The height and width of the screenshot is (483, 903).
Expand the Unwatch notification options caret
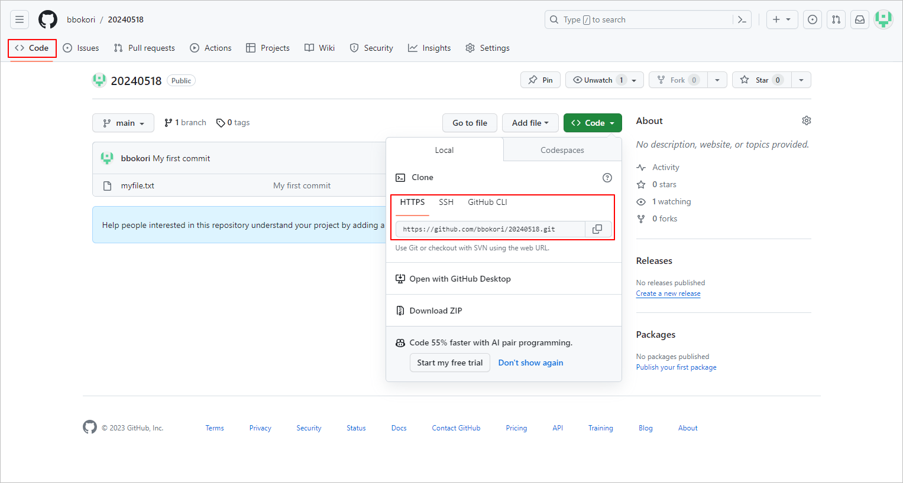635,80
